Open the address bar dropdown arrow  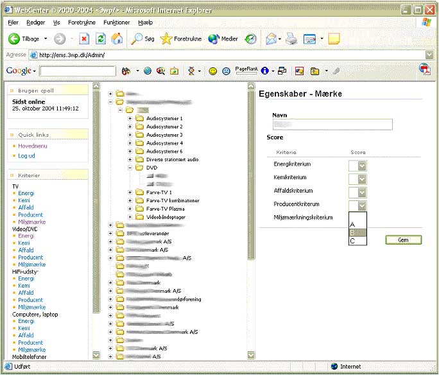pos(429,55)
